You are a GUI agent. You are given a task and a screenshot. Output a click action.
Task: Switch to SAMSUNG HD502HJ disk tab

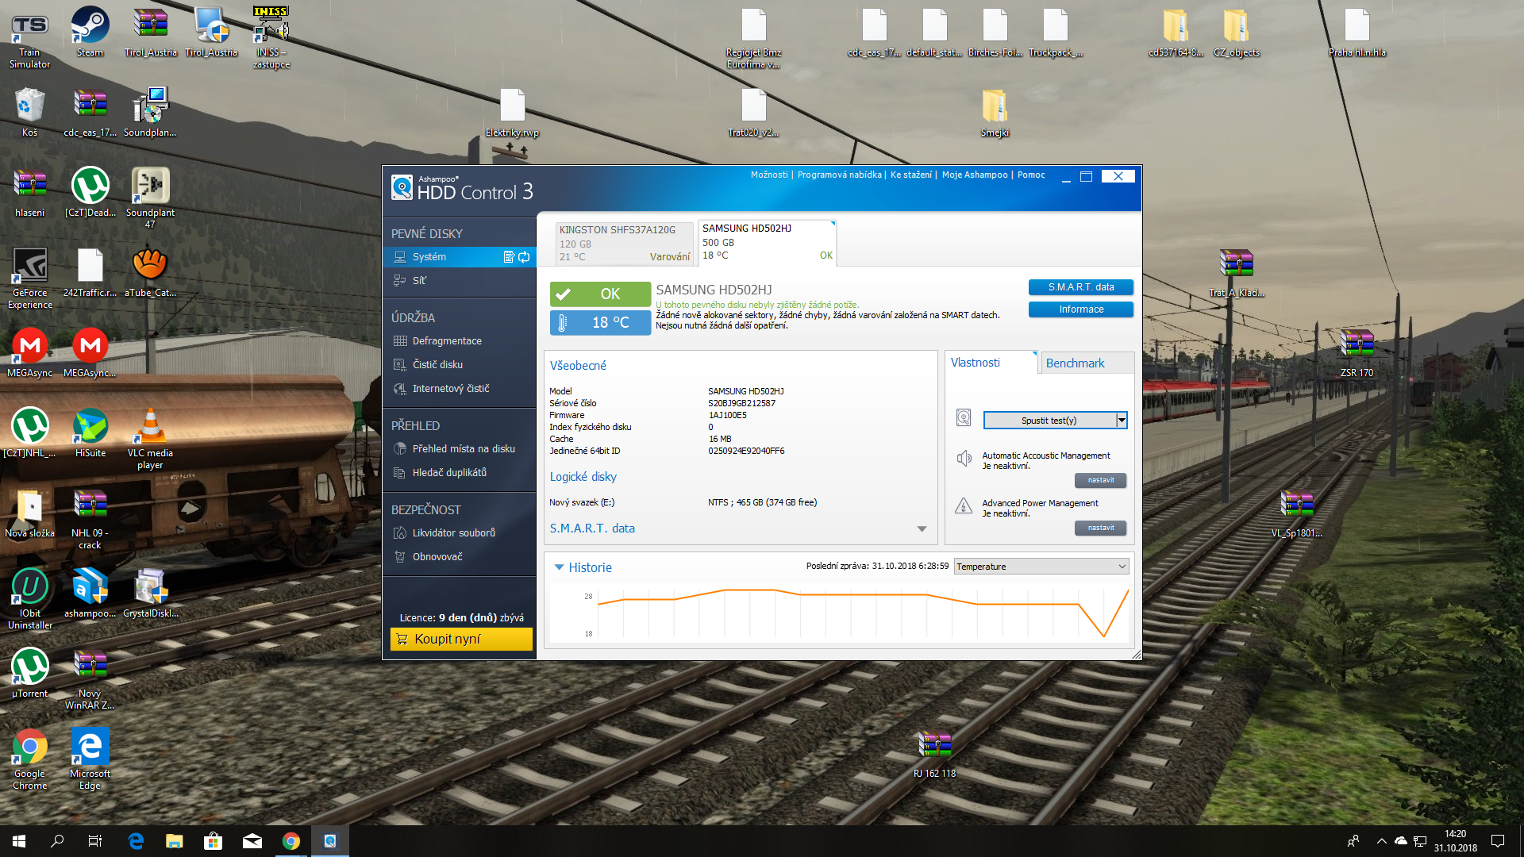tap(767, 242)
